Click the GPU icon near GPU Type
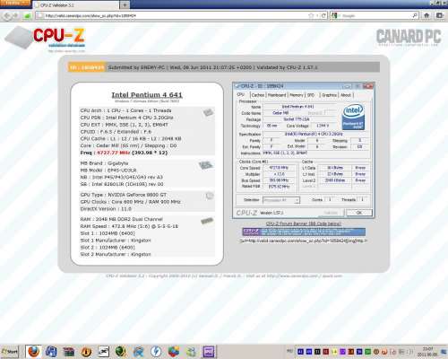The height and width of the screenshot is (359, 448). tap(210, 196)
